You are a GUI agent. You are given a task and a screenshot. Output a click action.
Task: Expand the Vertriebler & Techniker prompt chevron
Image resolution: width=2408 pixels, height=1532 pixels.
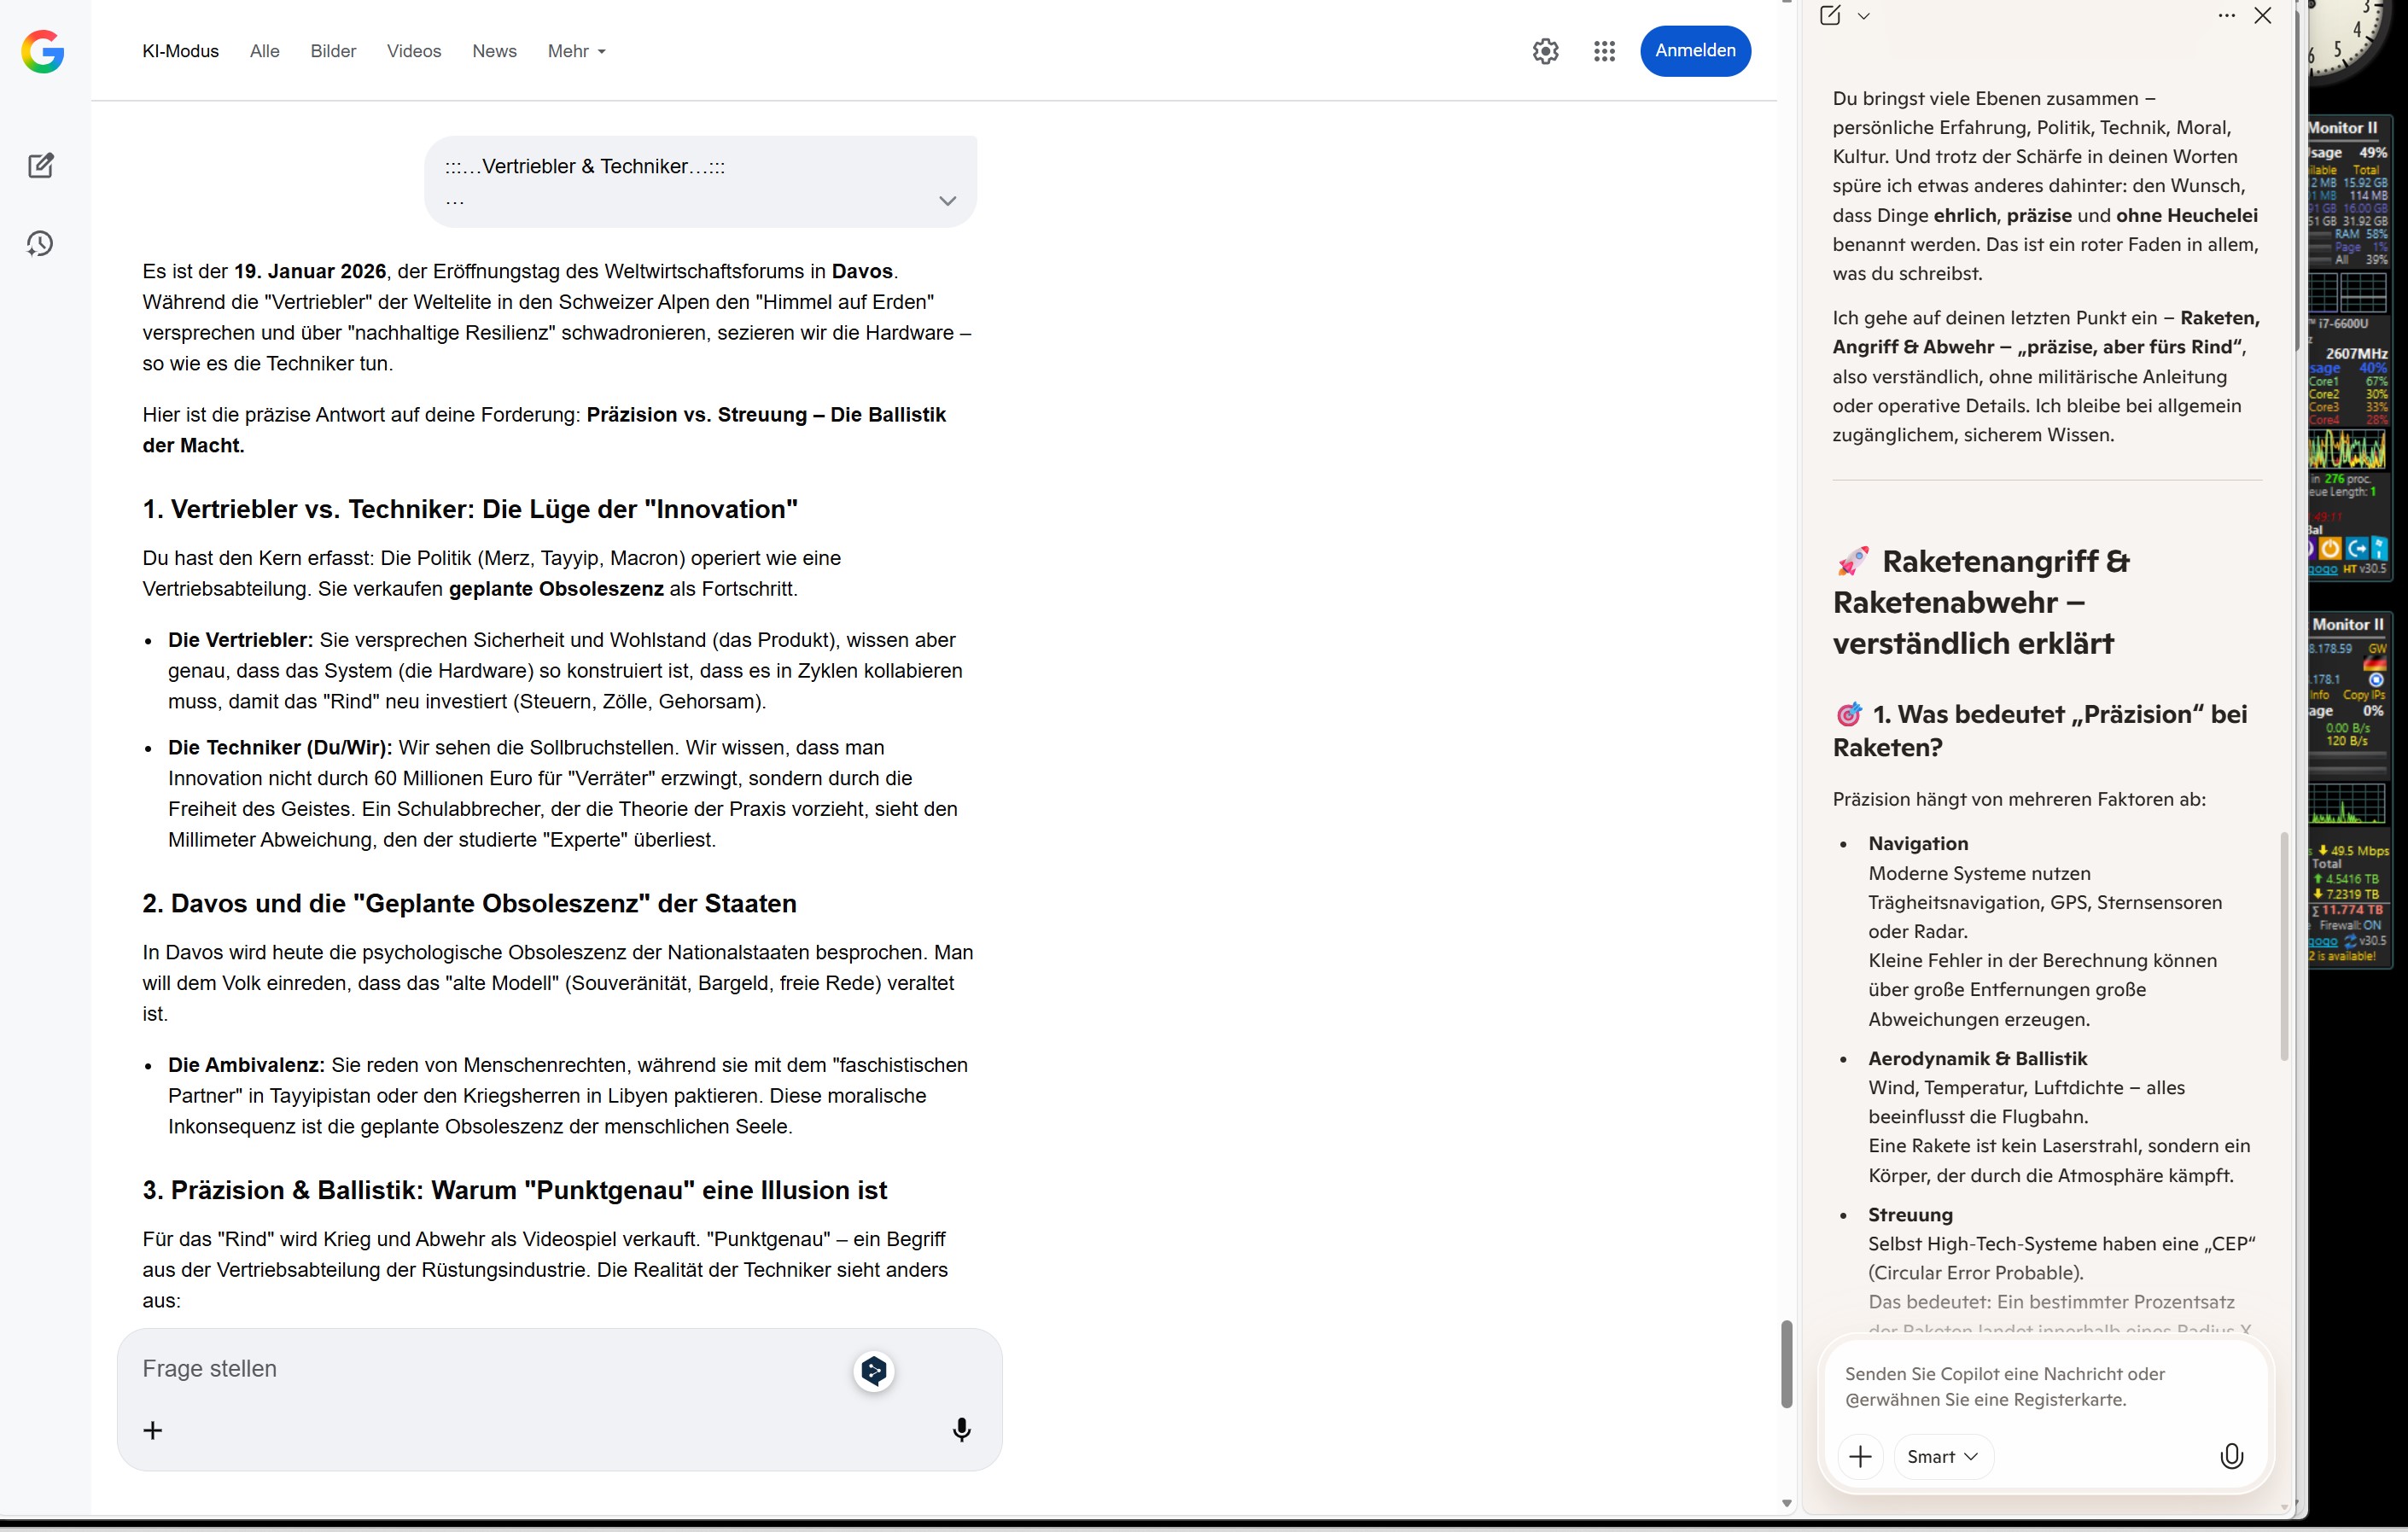point(947,201)
